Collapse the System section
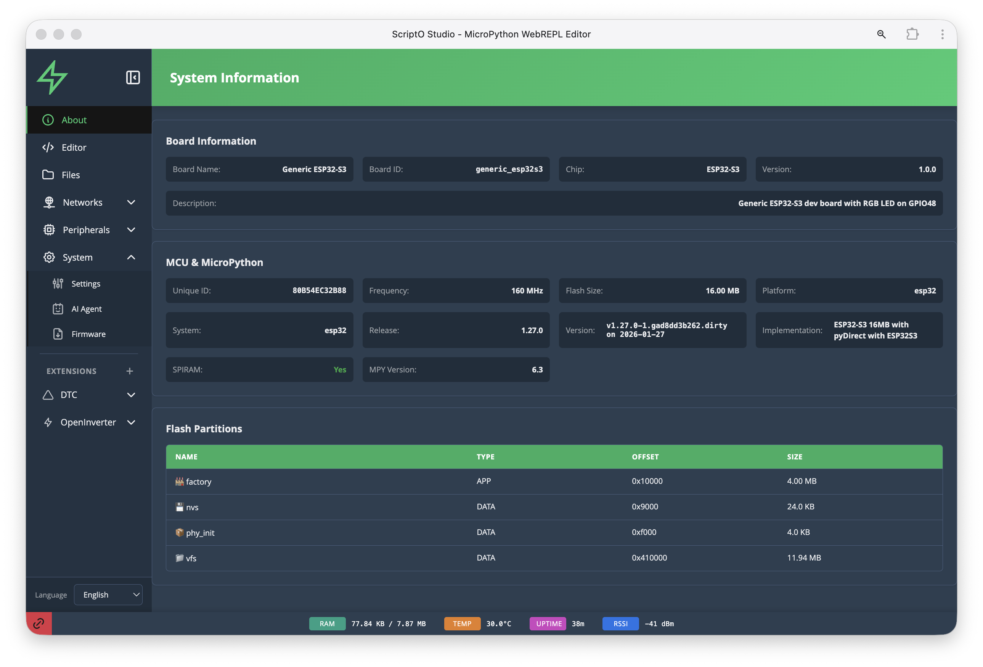The height and width of the screenshot is (667, 983). [x=131, y=257]
